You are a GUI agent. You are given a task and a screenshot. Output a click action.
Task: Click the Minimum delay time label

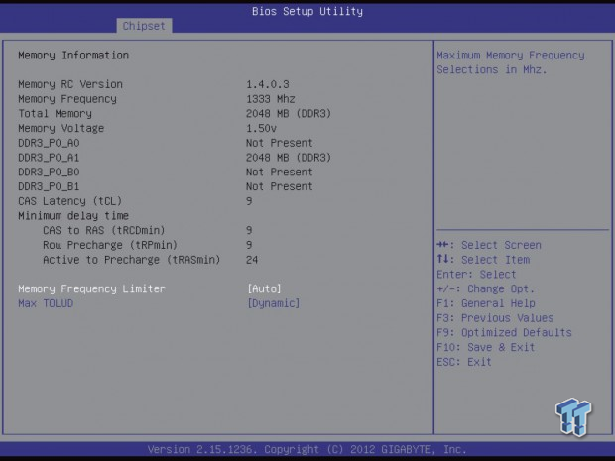pyautogui.click(x=73, y=216)
